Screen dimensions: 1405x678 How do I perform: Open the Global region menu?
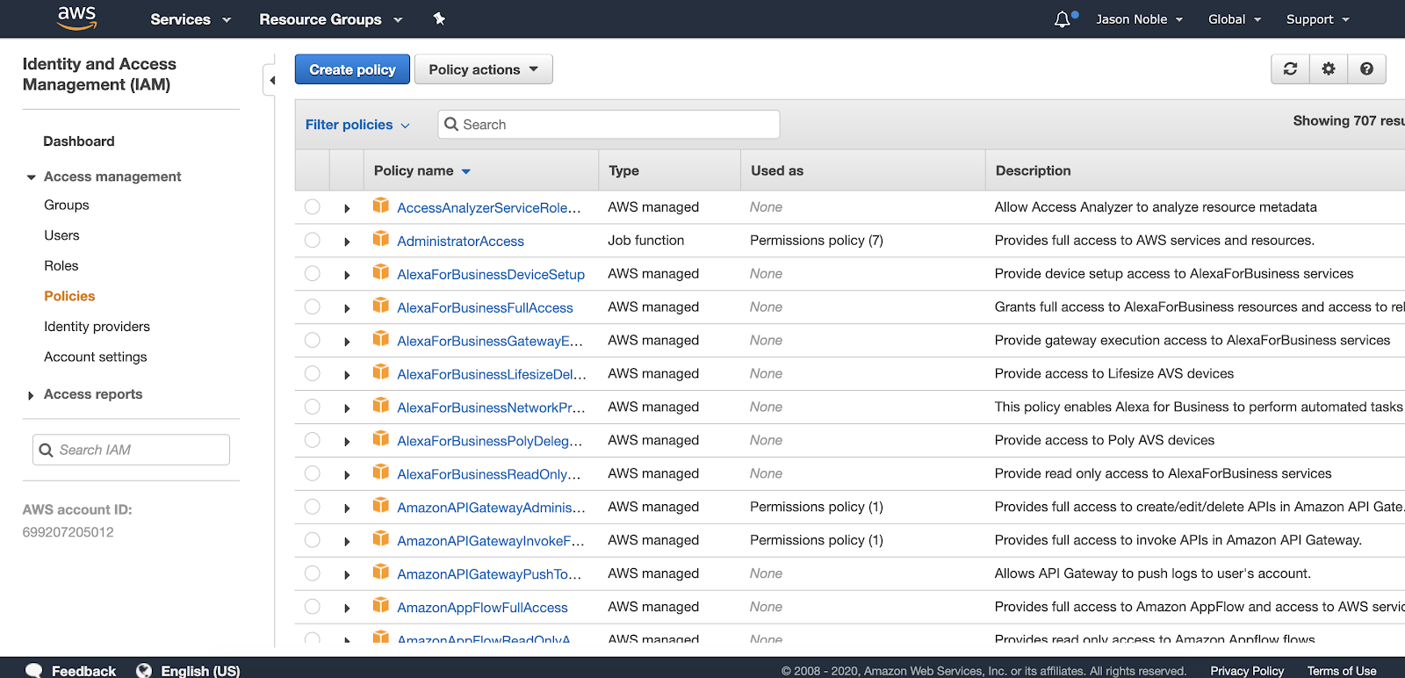coord(1235,19)
